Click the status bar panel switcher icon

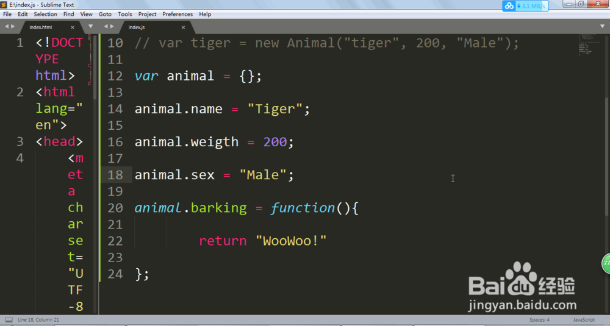(9, 320)
